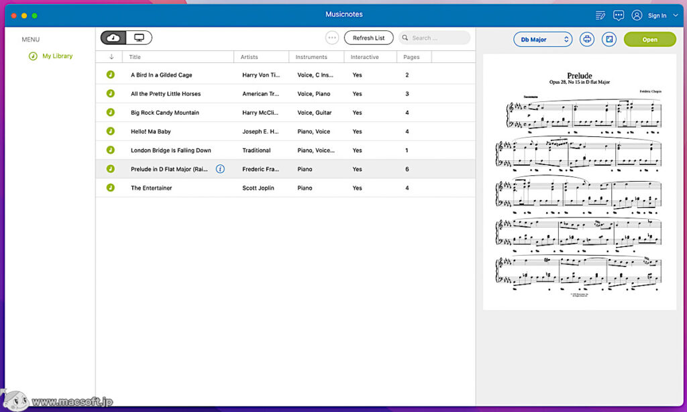687x412 pixels.
Task: Click the feedback chat bubble icon
Action: pyautogui.click(x=618, y=15)
